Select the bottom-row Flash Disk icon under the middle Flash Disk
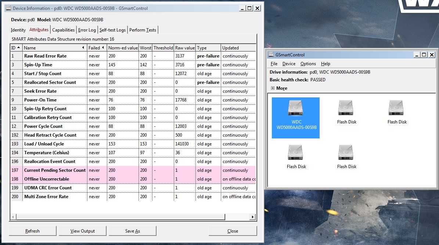This screenshot has height=245, width=439. 346,157
